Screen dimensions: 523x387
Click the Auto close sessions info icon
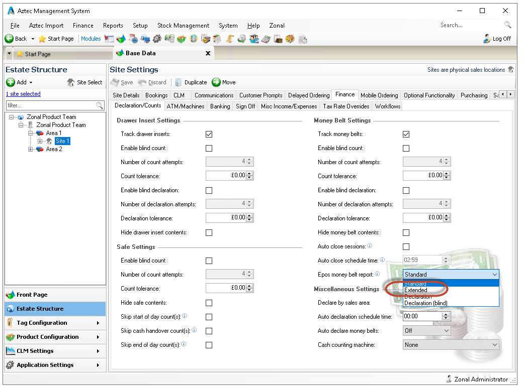pyautogui.click(x=370, y=245)
